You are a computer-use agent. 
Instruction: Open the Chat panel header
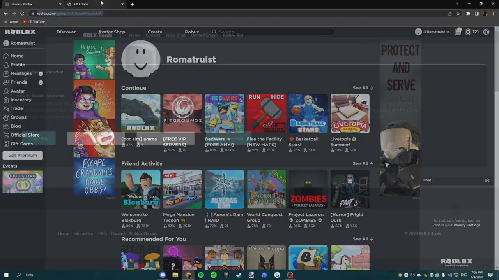pos(456,180)
